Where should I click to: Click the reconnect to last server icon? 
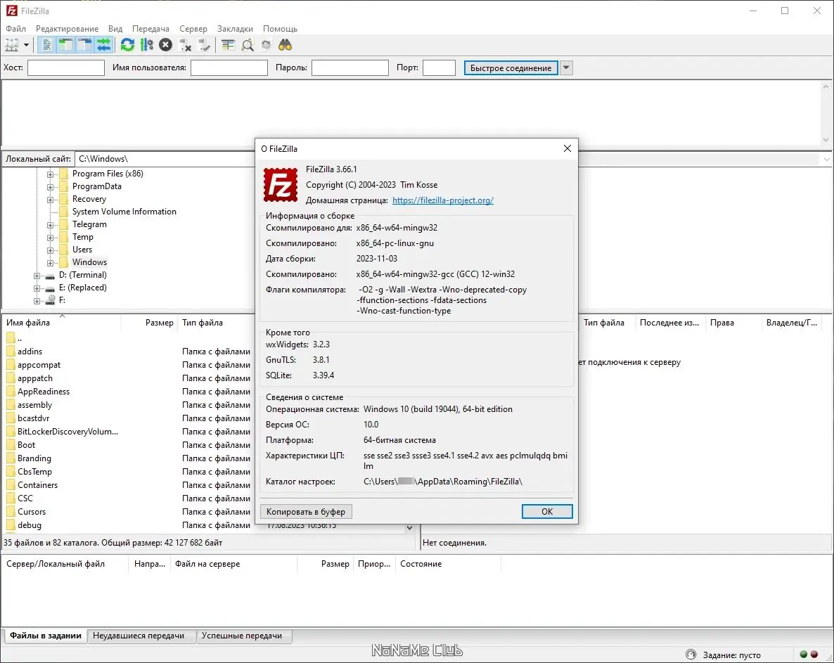pos(204,46)
